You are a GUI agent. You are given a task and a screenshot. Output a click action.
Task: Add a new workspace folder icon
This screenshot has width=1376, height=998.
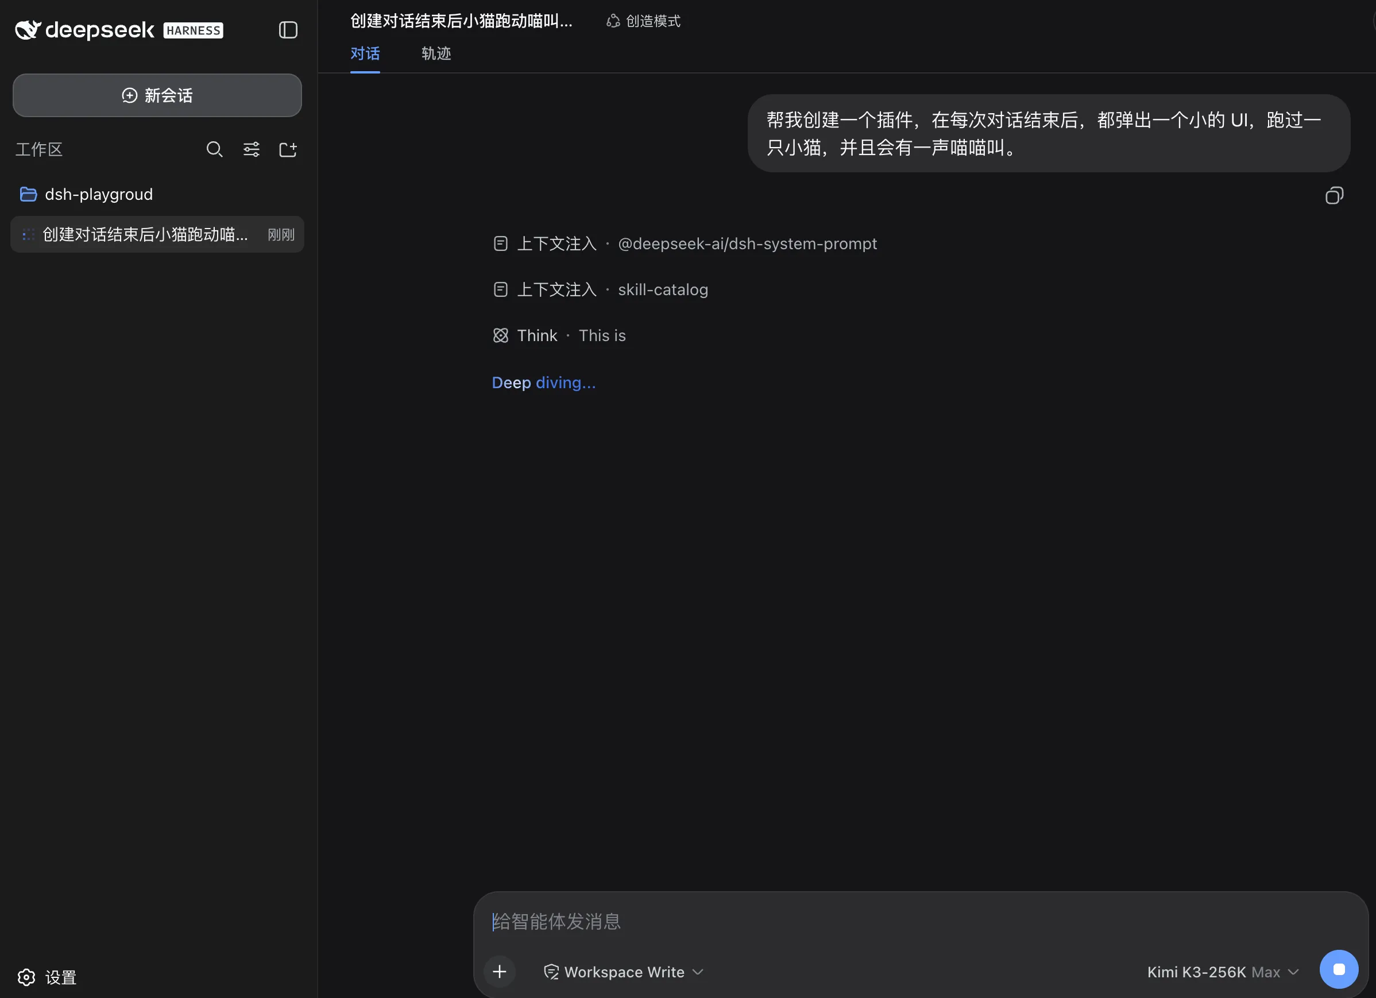tap(288, 149)
